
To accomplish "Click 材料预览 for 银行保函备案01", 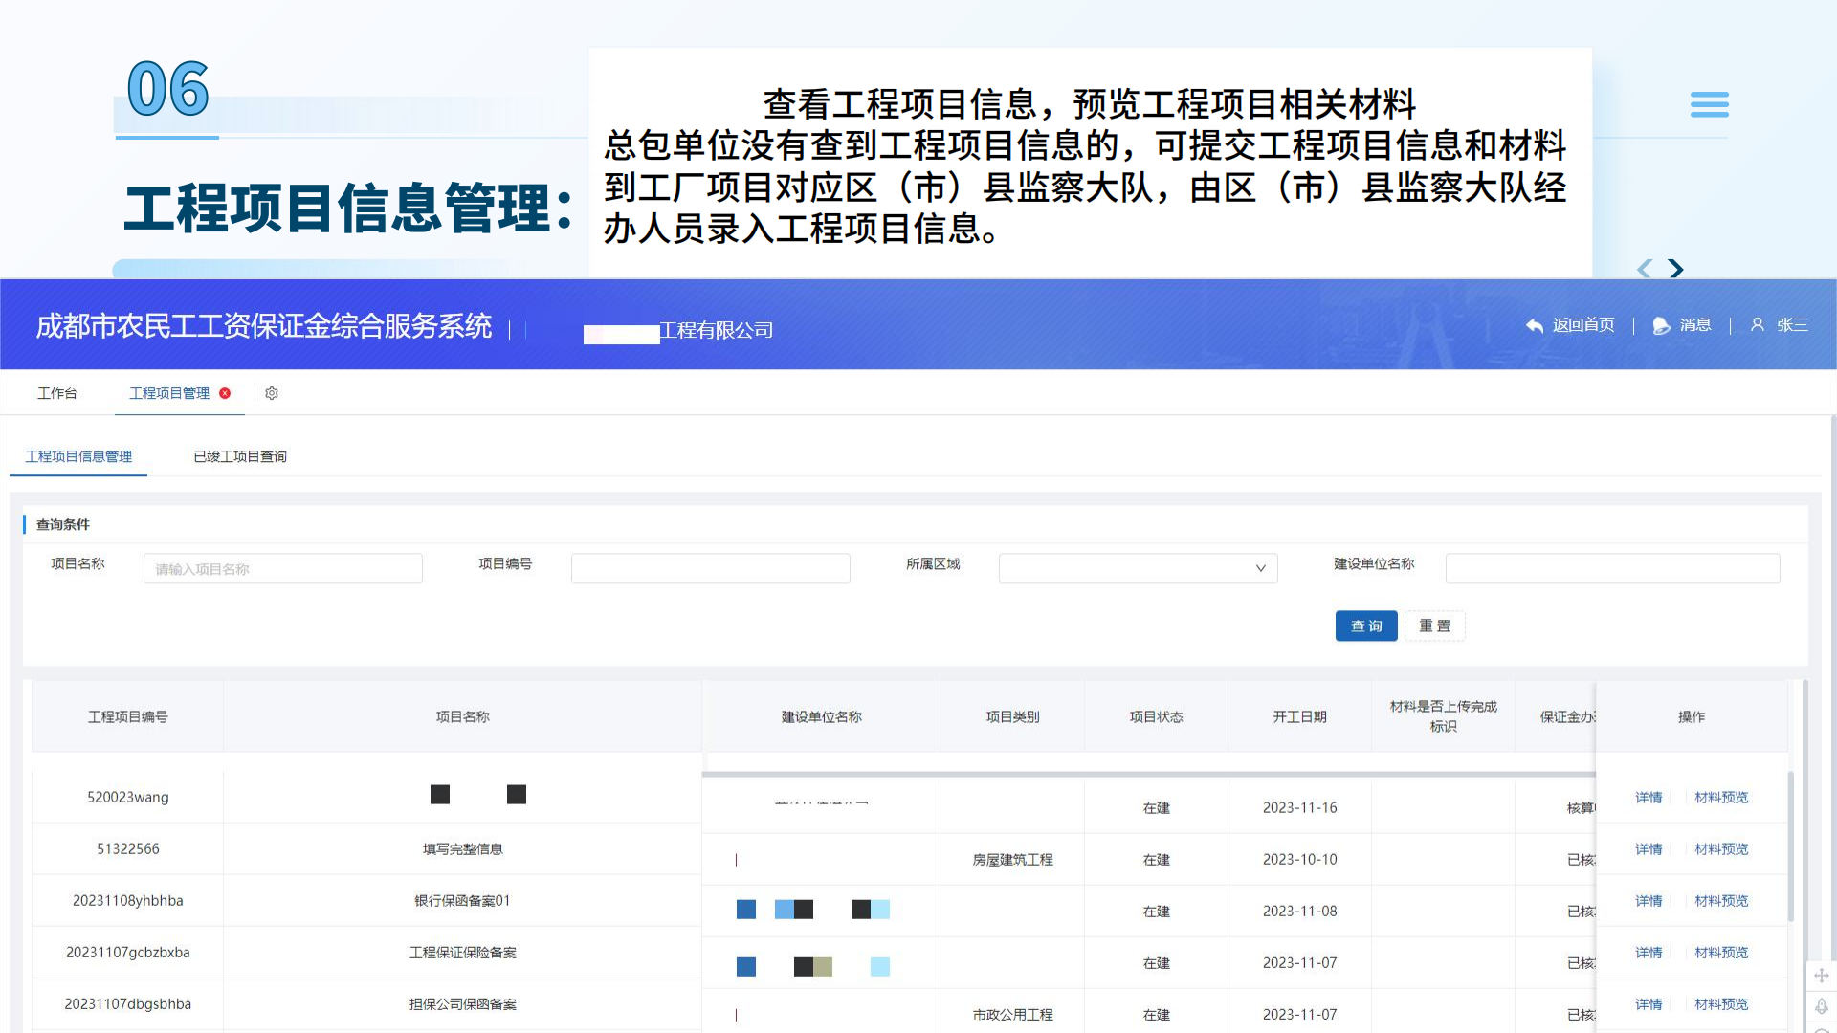I will 1720,900.
